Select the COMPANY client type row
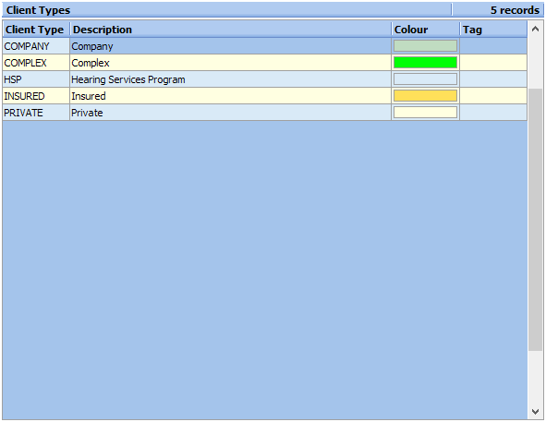Viewport: 546px width, 422px height. click(x=264, y=46)
